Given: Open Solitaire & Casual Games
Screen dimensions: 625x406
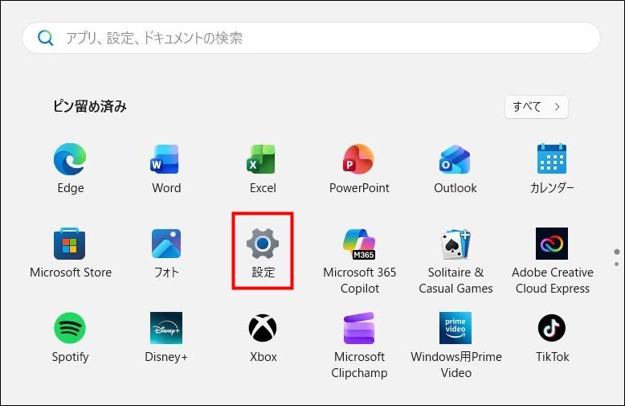Looking at the screenshot, I should [x=455, y=244].
